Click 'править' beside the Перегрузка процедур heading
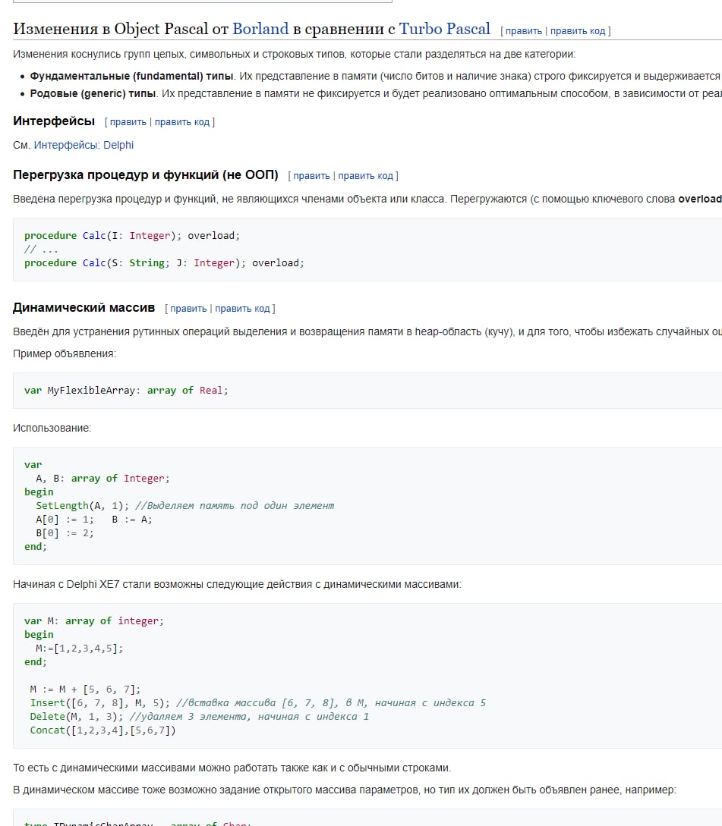 point(312,176)
